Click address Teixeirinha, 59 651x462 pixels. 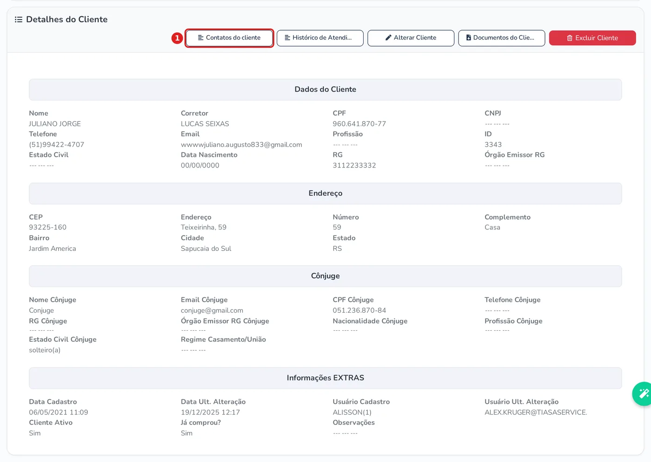tap(204, 227)
